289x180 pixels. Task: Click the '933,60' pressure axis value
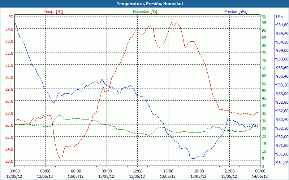pyautogui.click(x=282, y=68)
